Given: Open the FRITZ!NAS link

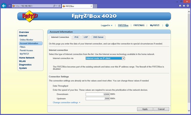Looking at the screenshot, I should pyautogui.click(x=139, y=25).
